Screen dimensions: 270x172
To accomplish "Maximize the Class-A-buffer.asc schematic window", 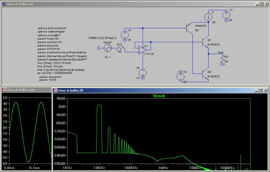I will (262, 4).
